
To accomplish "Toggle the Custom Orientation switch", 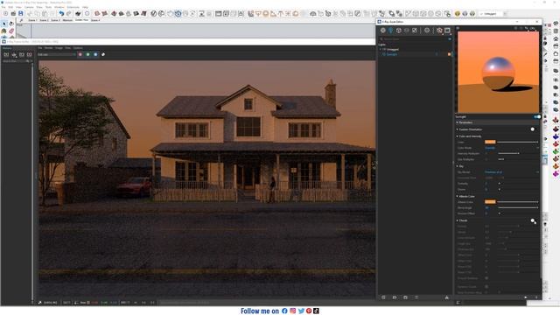I will (533, 129).
